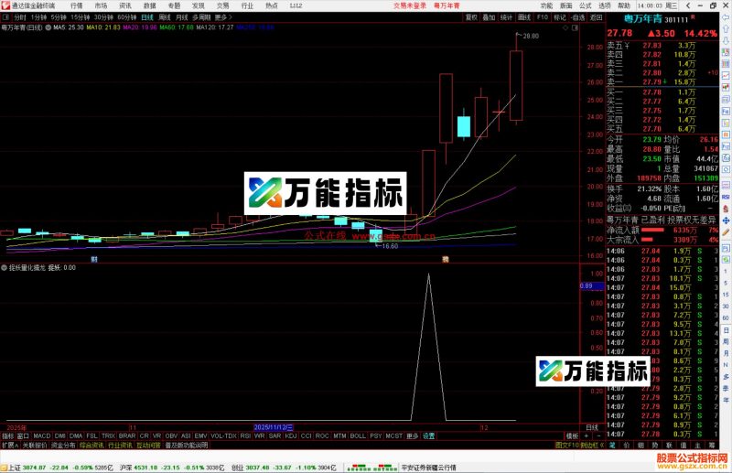Select the OBV indicator tab
Viewport: 732px width, 473px height.
[x=171, y=435]
